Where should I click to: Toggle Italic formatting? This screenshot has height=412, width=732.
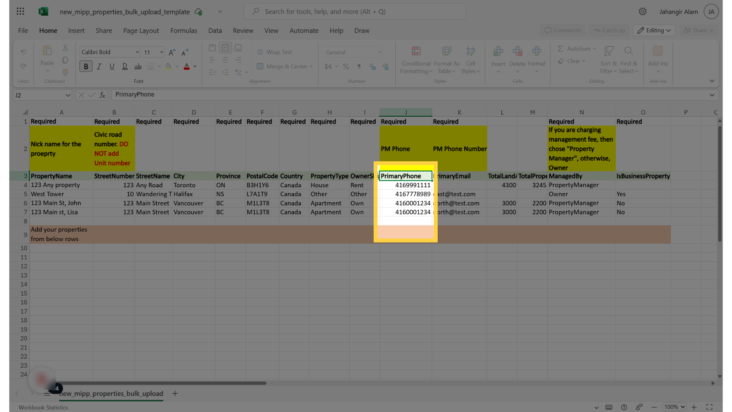click(99, 66)
